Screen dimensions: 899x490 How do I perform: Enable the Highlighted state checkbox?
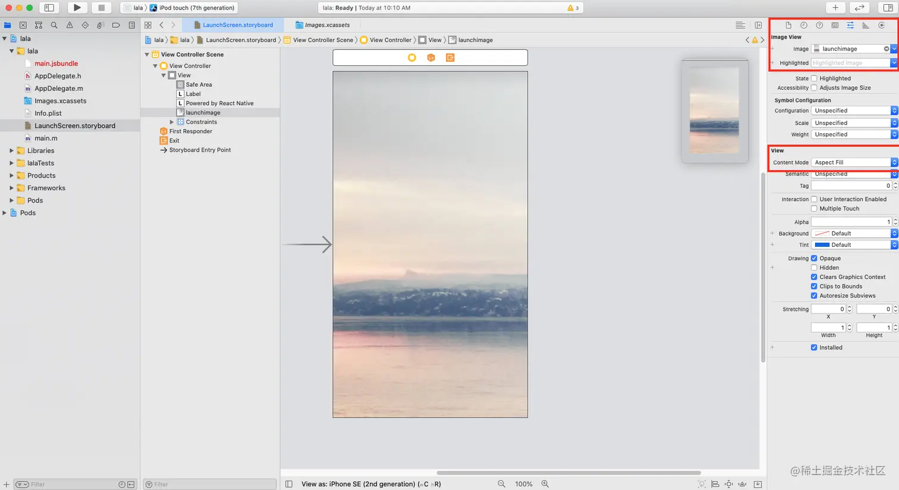(x=814, y=78)
